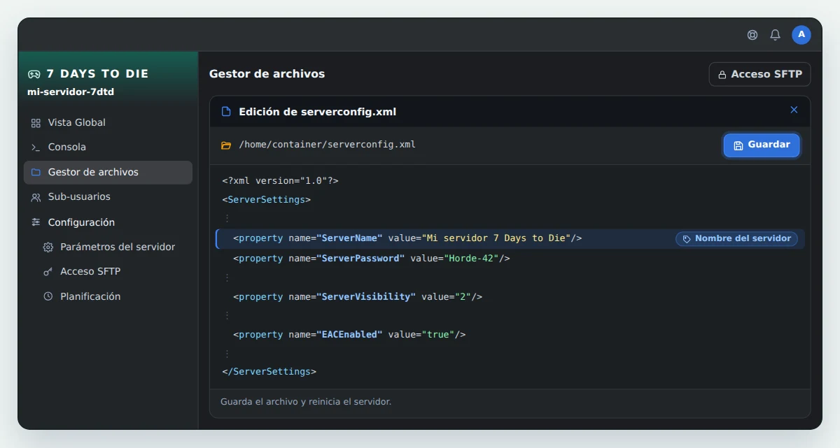Click the ServerPassword attribute name
Screen dimensions: 840x448
pos(360,259)
